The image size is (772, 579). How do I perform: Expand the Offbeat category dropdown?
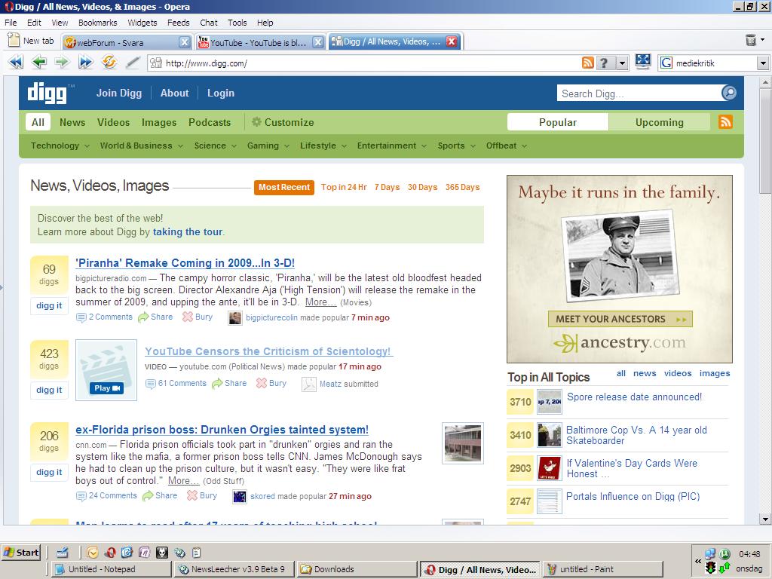click(x=524, y=146)
